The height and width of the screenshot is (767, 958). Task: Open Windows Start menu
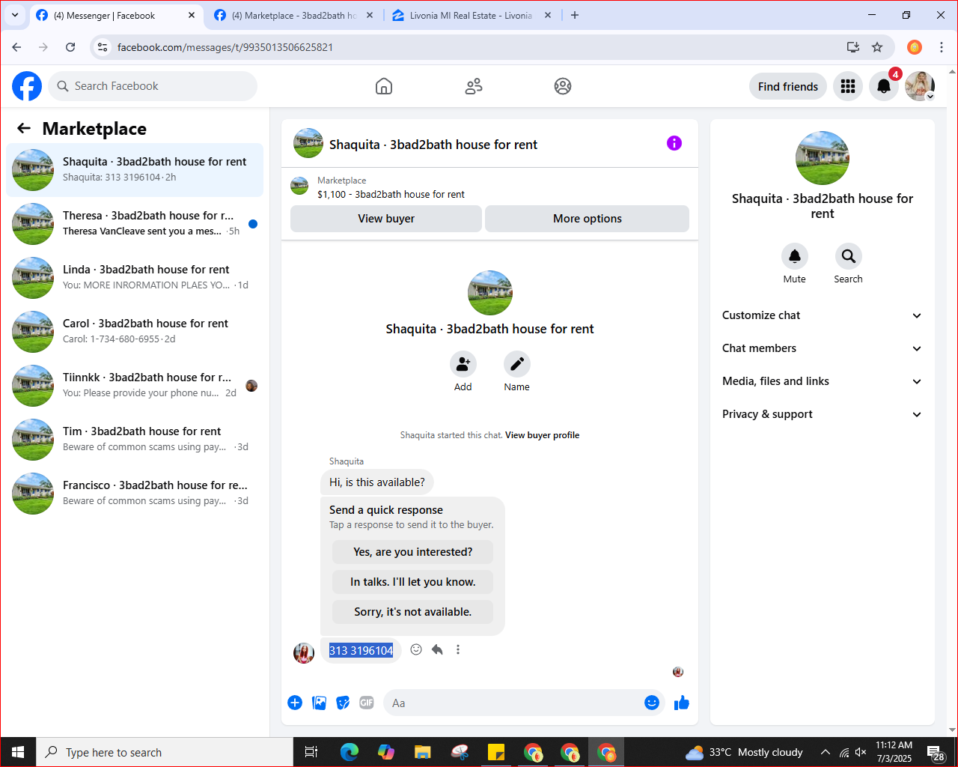point(18,752)
